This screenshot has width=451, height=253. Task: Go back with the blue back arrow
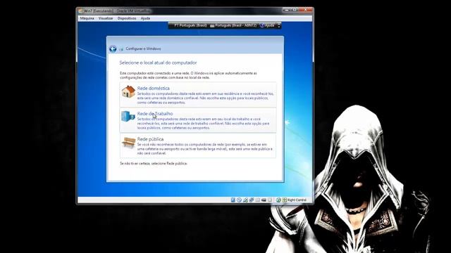[x=113, y=48]
